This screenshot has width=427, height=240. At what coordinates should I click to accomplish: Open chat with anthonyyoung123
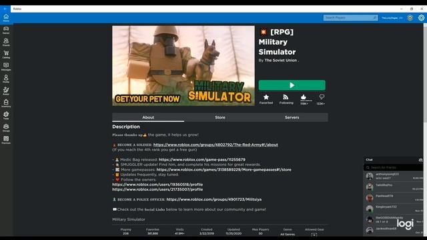[394, 176]
